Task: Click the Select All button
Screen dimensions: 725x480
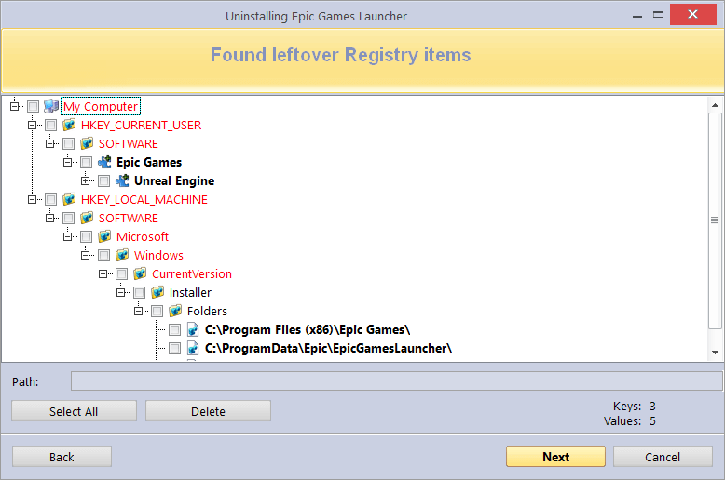Action: tap(74, 411)
